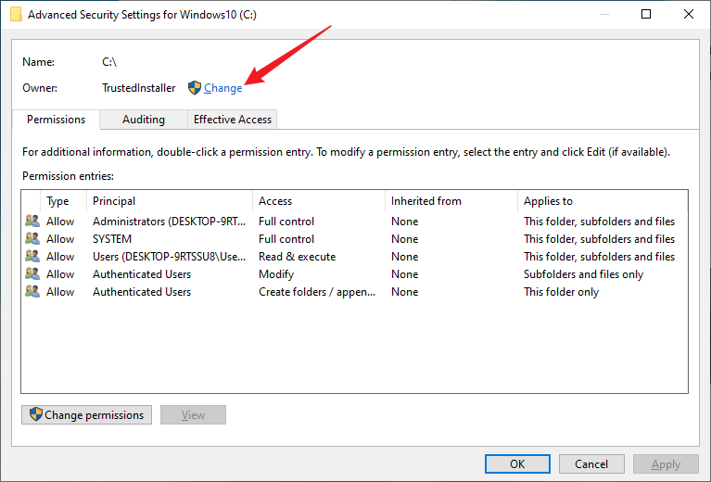This screenshot has height=482, width=711.
Task: Click the users icon in the Authenticated Users Modify row
Action: point(32,273)
